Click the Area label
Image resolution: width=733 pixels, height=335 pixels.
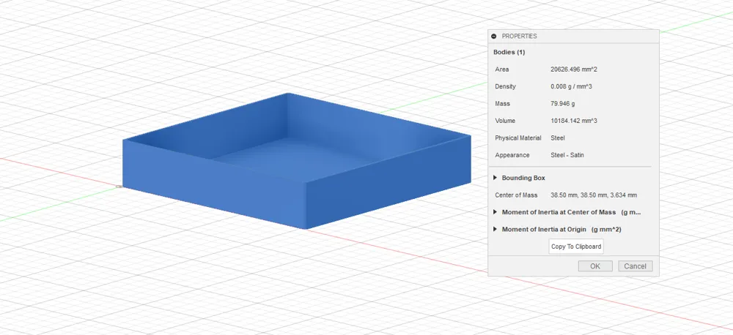tap(502, 69)
